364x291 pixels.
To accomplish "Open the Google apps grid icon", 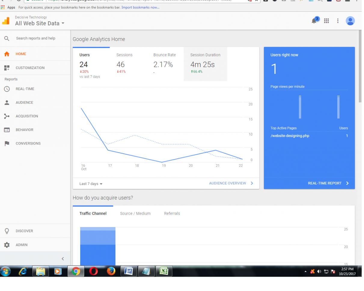I will tap(326, 21).
